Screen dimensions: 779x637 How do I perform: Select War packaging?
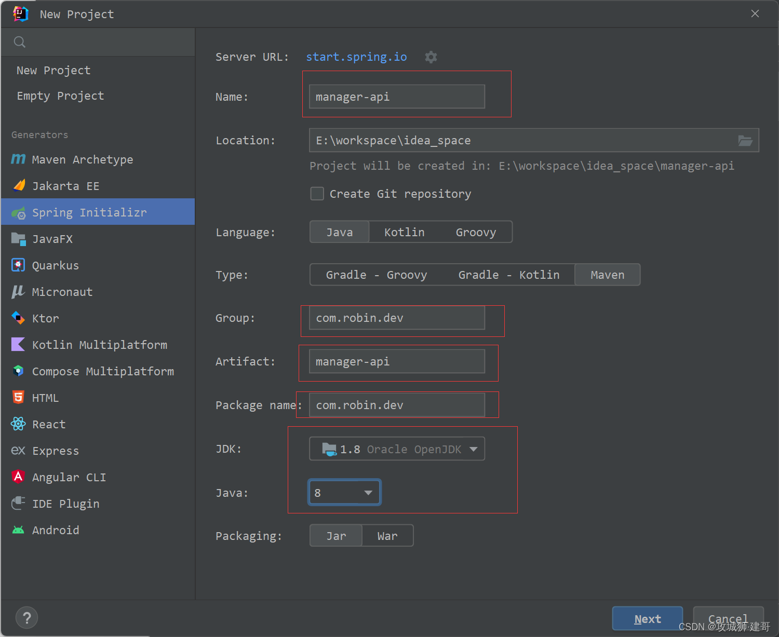click(387, 536)
